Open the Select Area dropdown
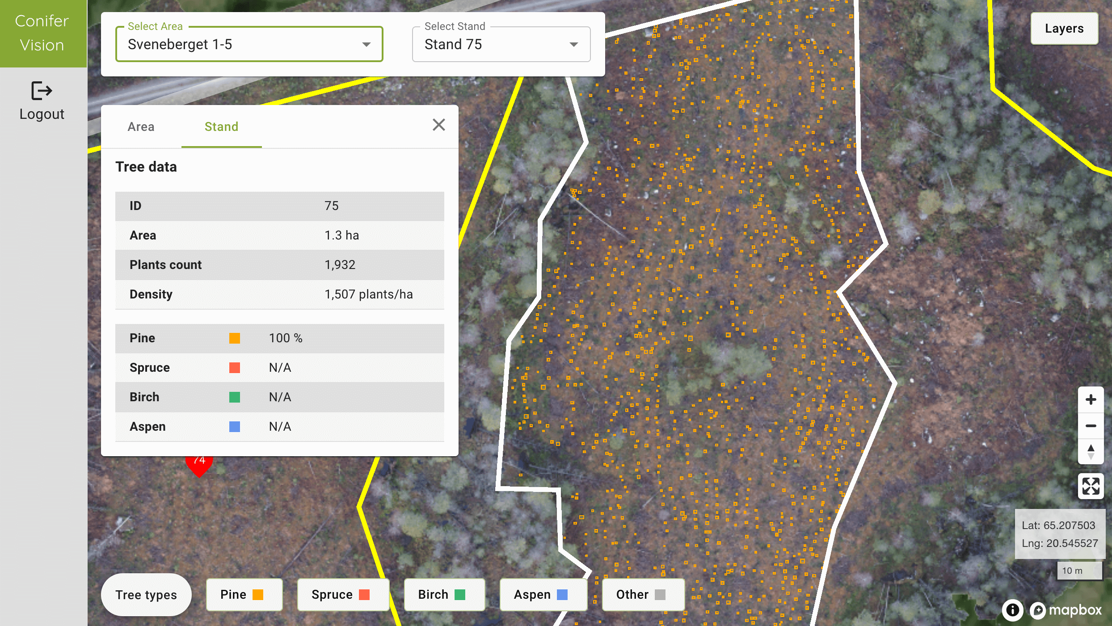This screenshot has height=626, width=1112. [249, 44]
